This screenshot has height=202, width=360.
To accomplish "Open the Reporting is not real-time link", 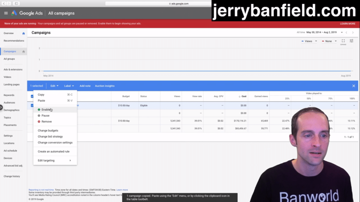I will point(41,190).
